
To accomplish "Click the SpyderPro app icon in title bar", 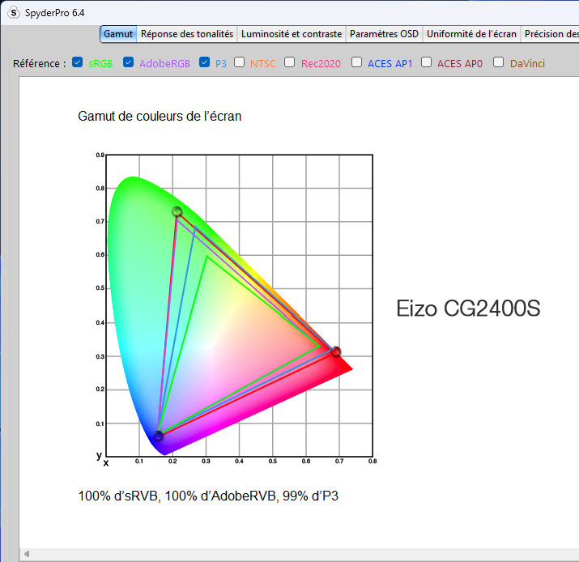I will pyautogui.click(x=13, y=12).
